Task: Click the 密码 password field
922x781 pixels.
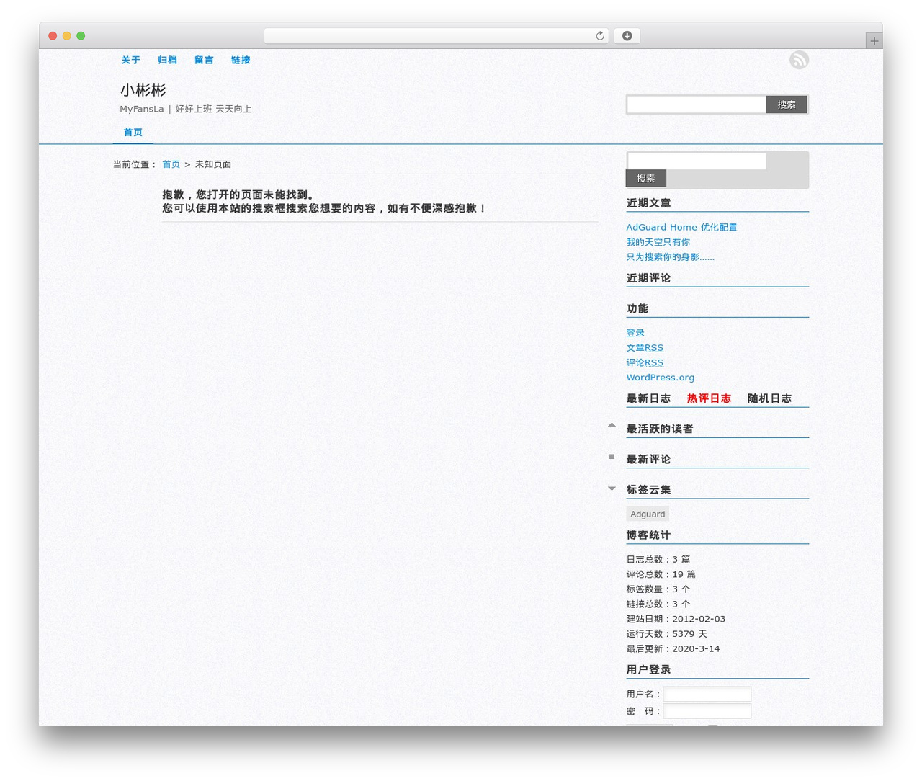Action: (707, 711)
